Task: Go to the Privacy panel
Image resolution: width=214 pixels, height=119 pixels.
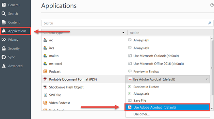Action: (15, 40)
